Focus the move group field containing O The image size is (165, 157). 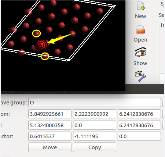95,103
